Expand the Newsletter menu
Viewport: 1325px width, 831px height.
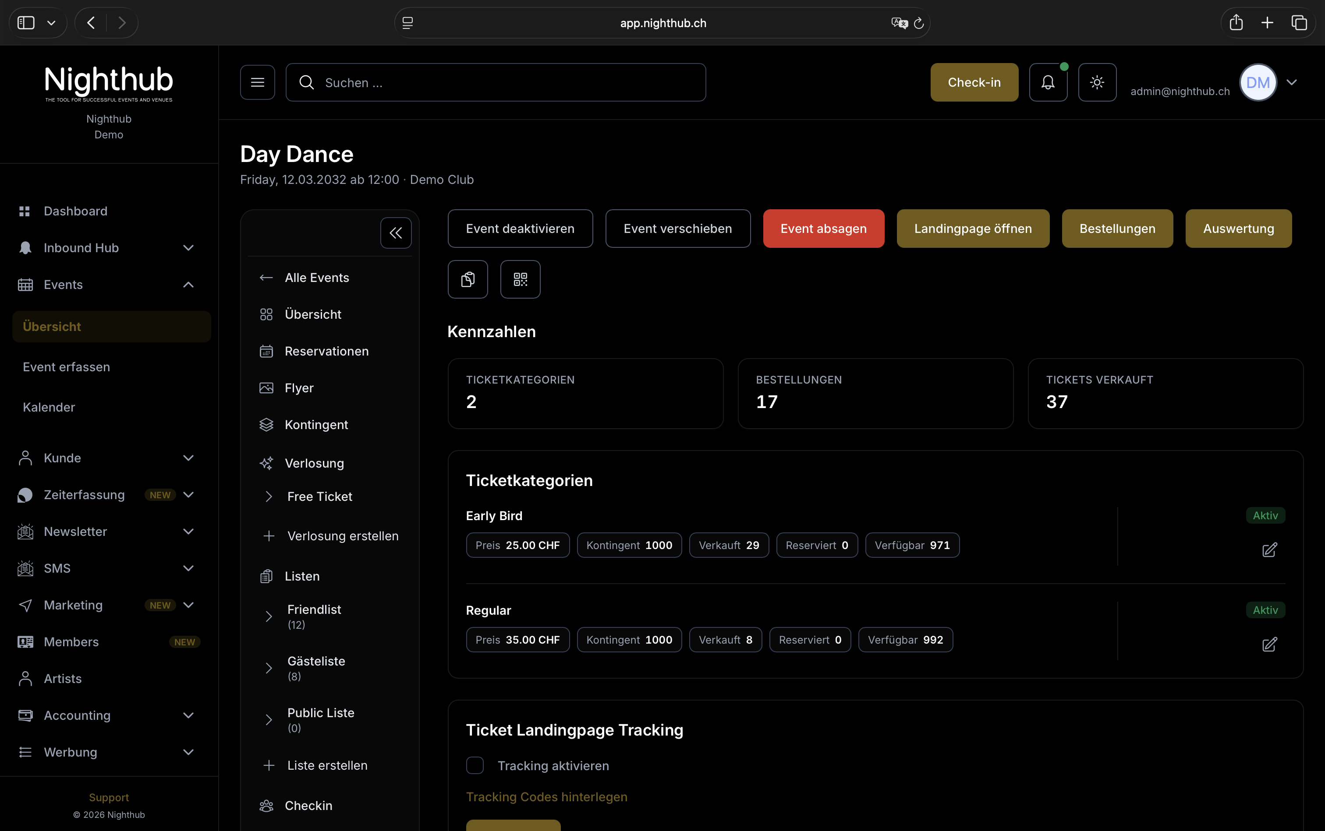coord(188,532)
